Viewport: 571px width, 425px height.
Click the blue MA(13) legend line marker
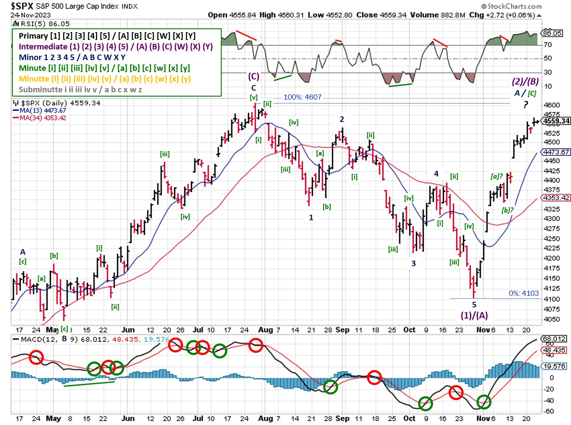[16, 111]
